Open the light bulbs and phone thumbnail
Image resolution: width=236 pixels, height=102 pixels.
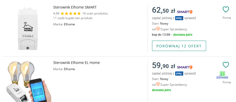click(28, 82)
